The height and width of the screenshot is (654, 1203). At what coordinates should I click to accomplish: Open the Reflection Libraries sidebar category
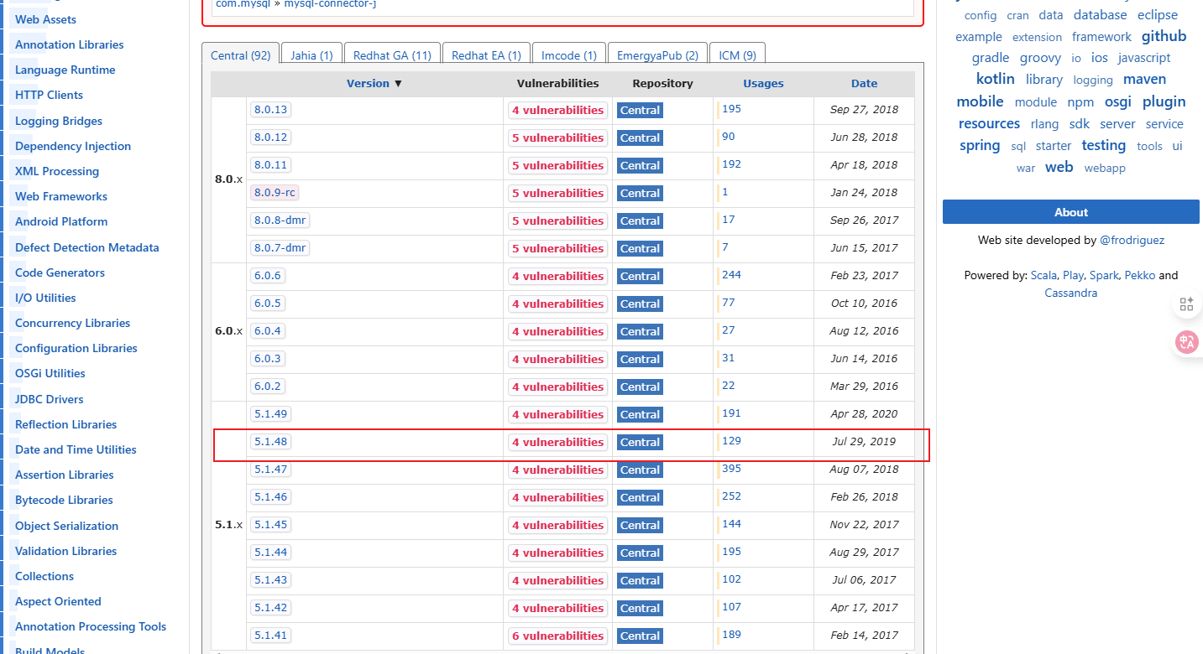tap(65, 424)
